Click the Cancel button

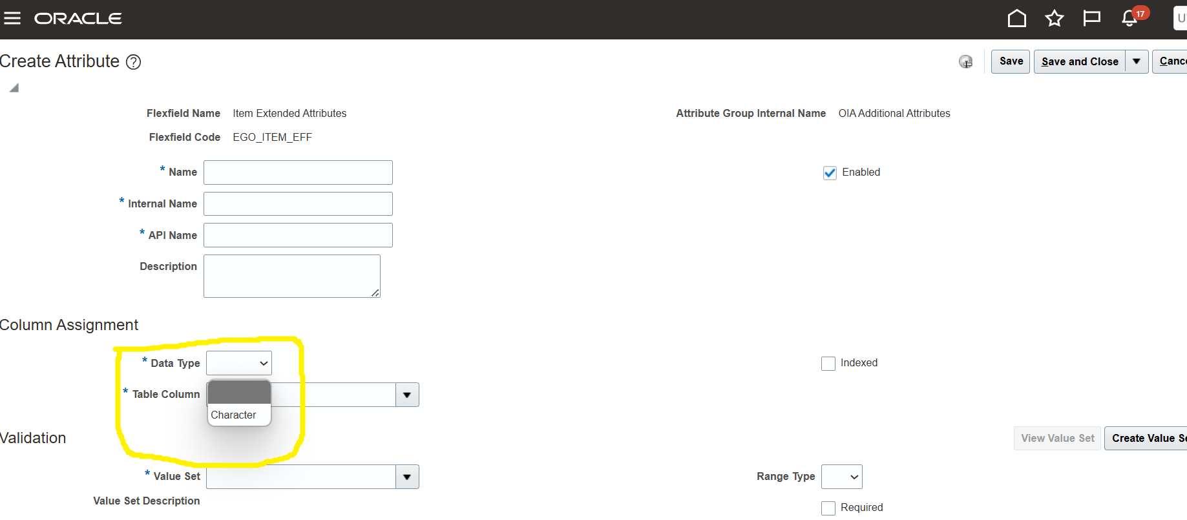click(1171, 61)
